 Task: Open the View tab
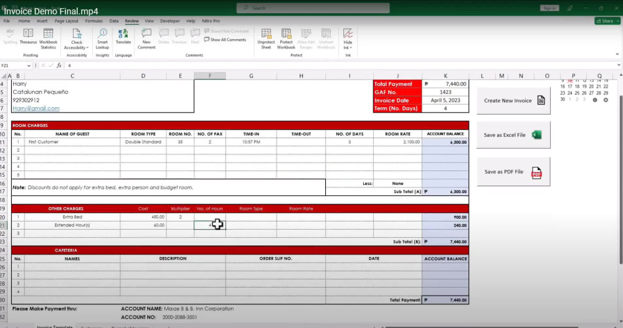click(x=149, y=21)
